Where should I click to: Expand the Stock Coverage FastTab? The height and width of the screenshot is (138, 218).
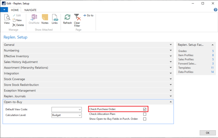coord(88,79)
